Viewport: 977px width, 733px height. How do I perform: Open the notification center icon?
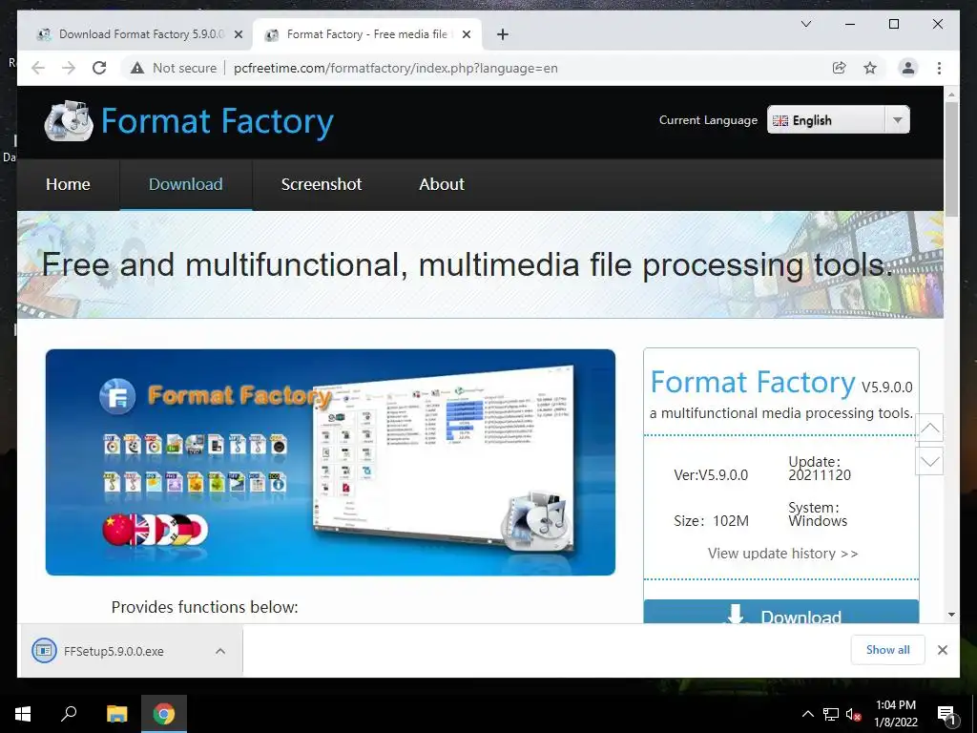tap(946, 715)
